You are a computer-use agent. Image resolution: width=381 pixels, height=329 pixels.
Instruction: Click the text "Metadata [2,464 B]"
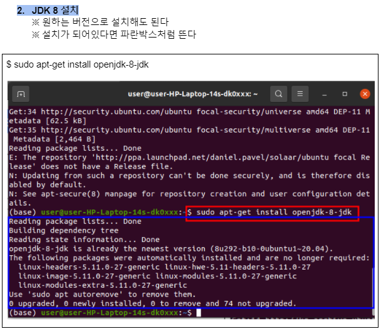tap(54, 139)
